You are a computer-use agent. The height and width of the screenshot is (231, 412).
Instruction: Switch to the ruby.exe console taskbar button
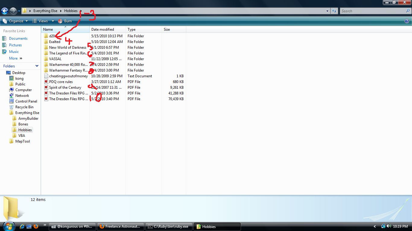pyautogui.click(x=169, y=226)
